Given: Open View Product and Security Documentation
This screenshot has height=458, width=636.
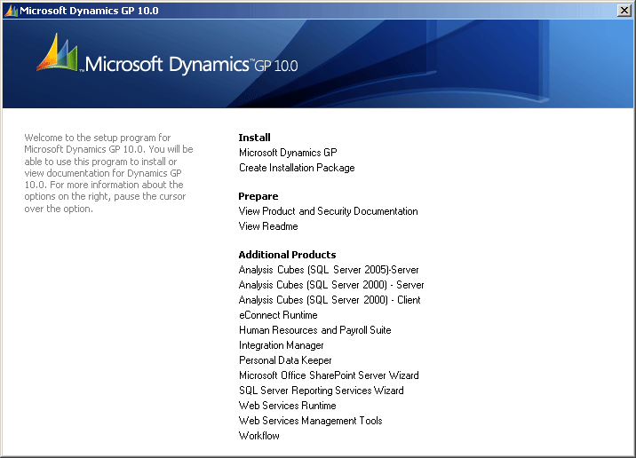Looking at the screenshot, I should pos(328,211).
